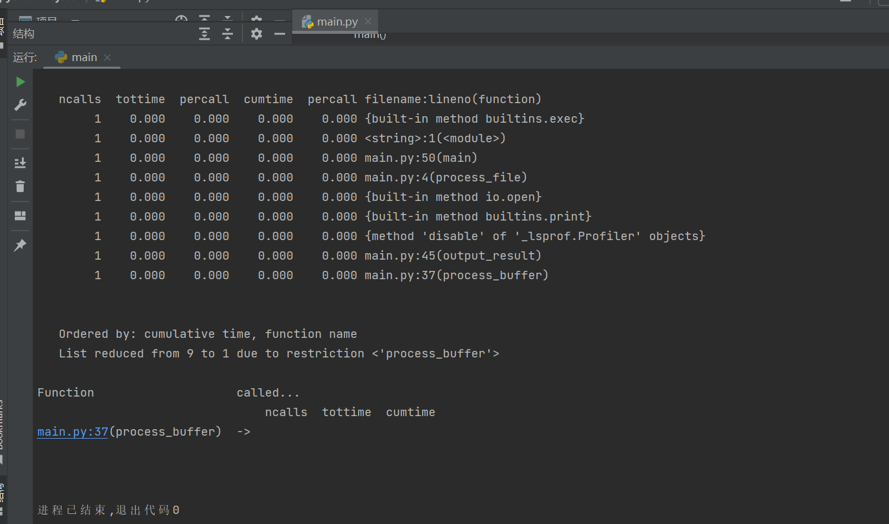Collapse all in Structure panel
Screen dimensions: 889x524
coord(228,34)
